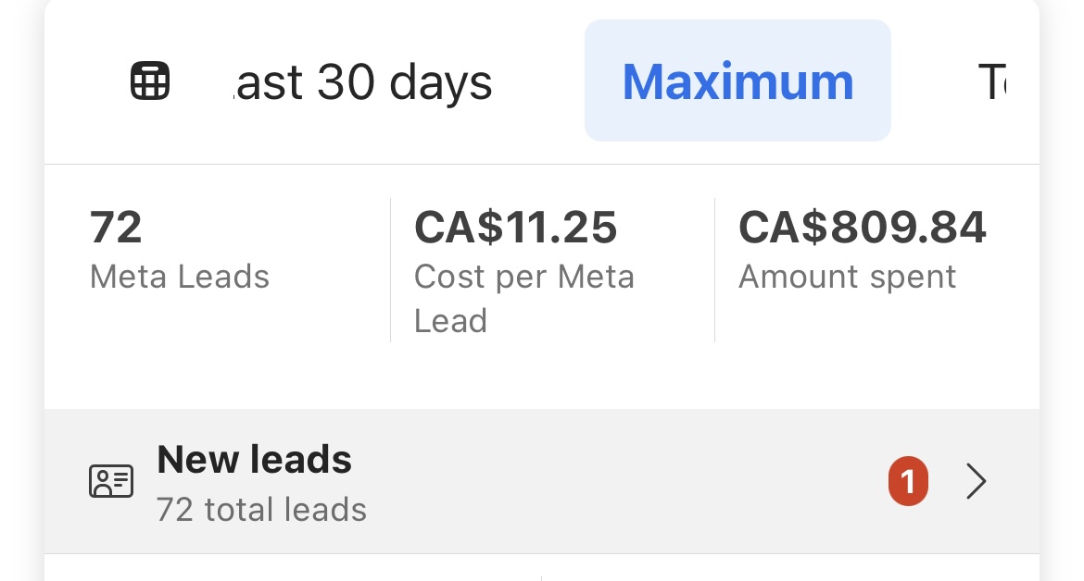Tap the CA$11.25 cost value
The height and width of the screenshot is (581, 1084).
(x=515, y=228)
